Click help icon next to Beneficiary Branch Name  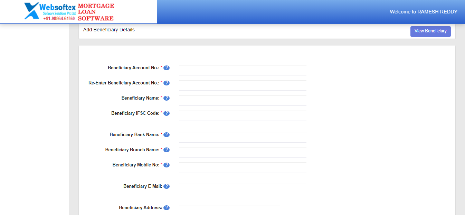point(167,150)
